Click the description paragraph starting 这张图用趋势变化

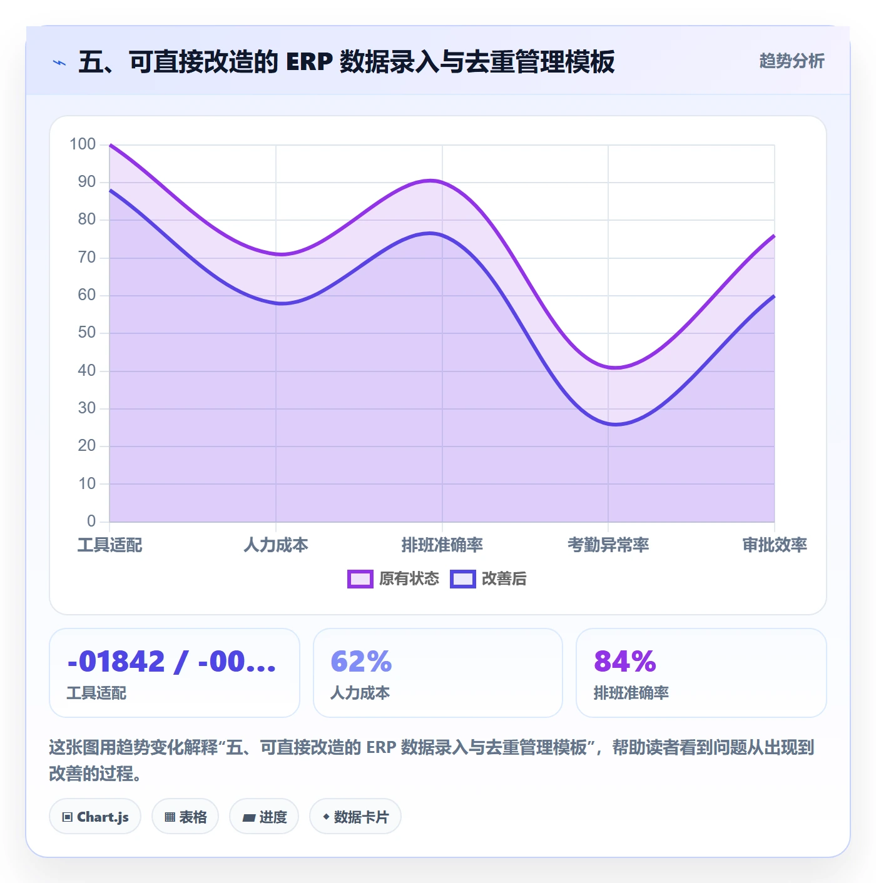tap(432, 760)
